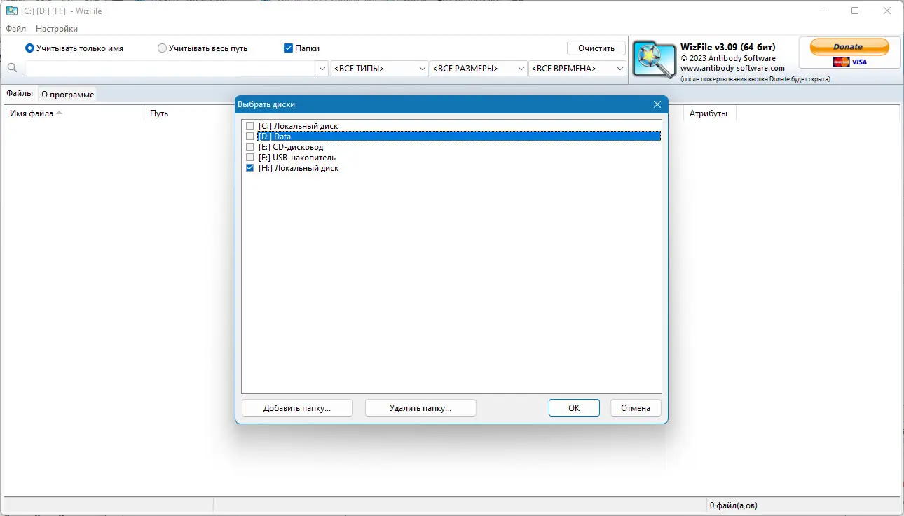Click the Путь column header
Viewport: 904px width, 516px height.
pos(159,113)
